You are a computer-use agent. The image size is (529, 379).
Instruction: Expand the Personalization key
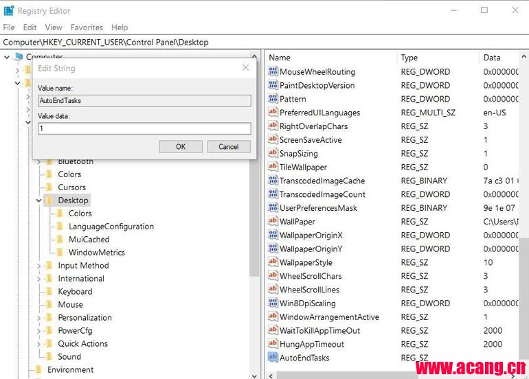point(38,318)
